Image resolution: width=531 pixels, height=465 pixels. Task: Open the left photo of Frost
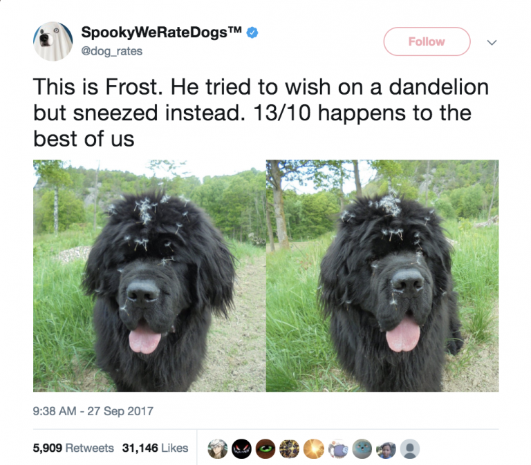coord(149,276)
